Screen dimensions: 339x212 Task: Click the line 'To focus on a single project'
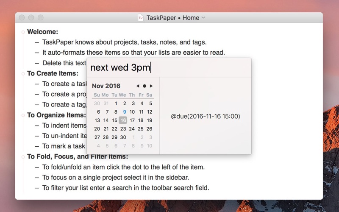(116, 177)
